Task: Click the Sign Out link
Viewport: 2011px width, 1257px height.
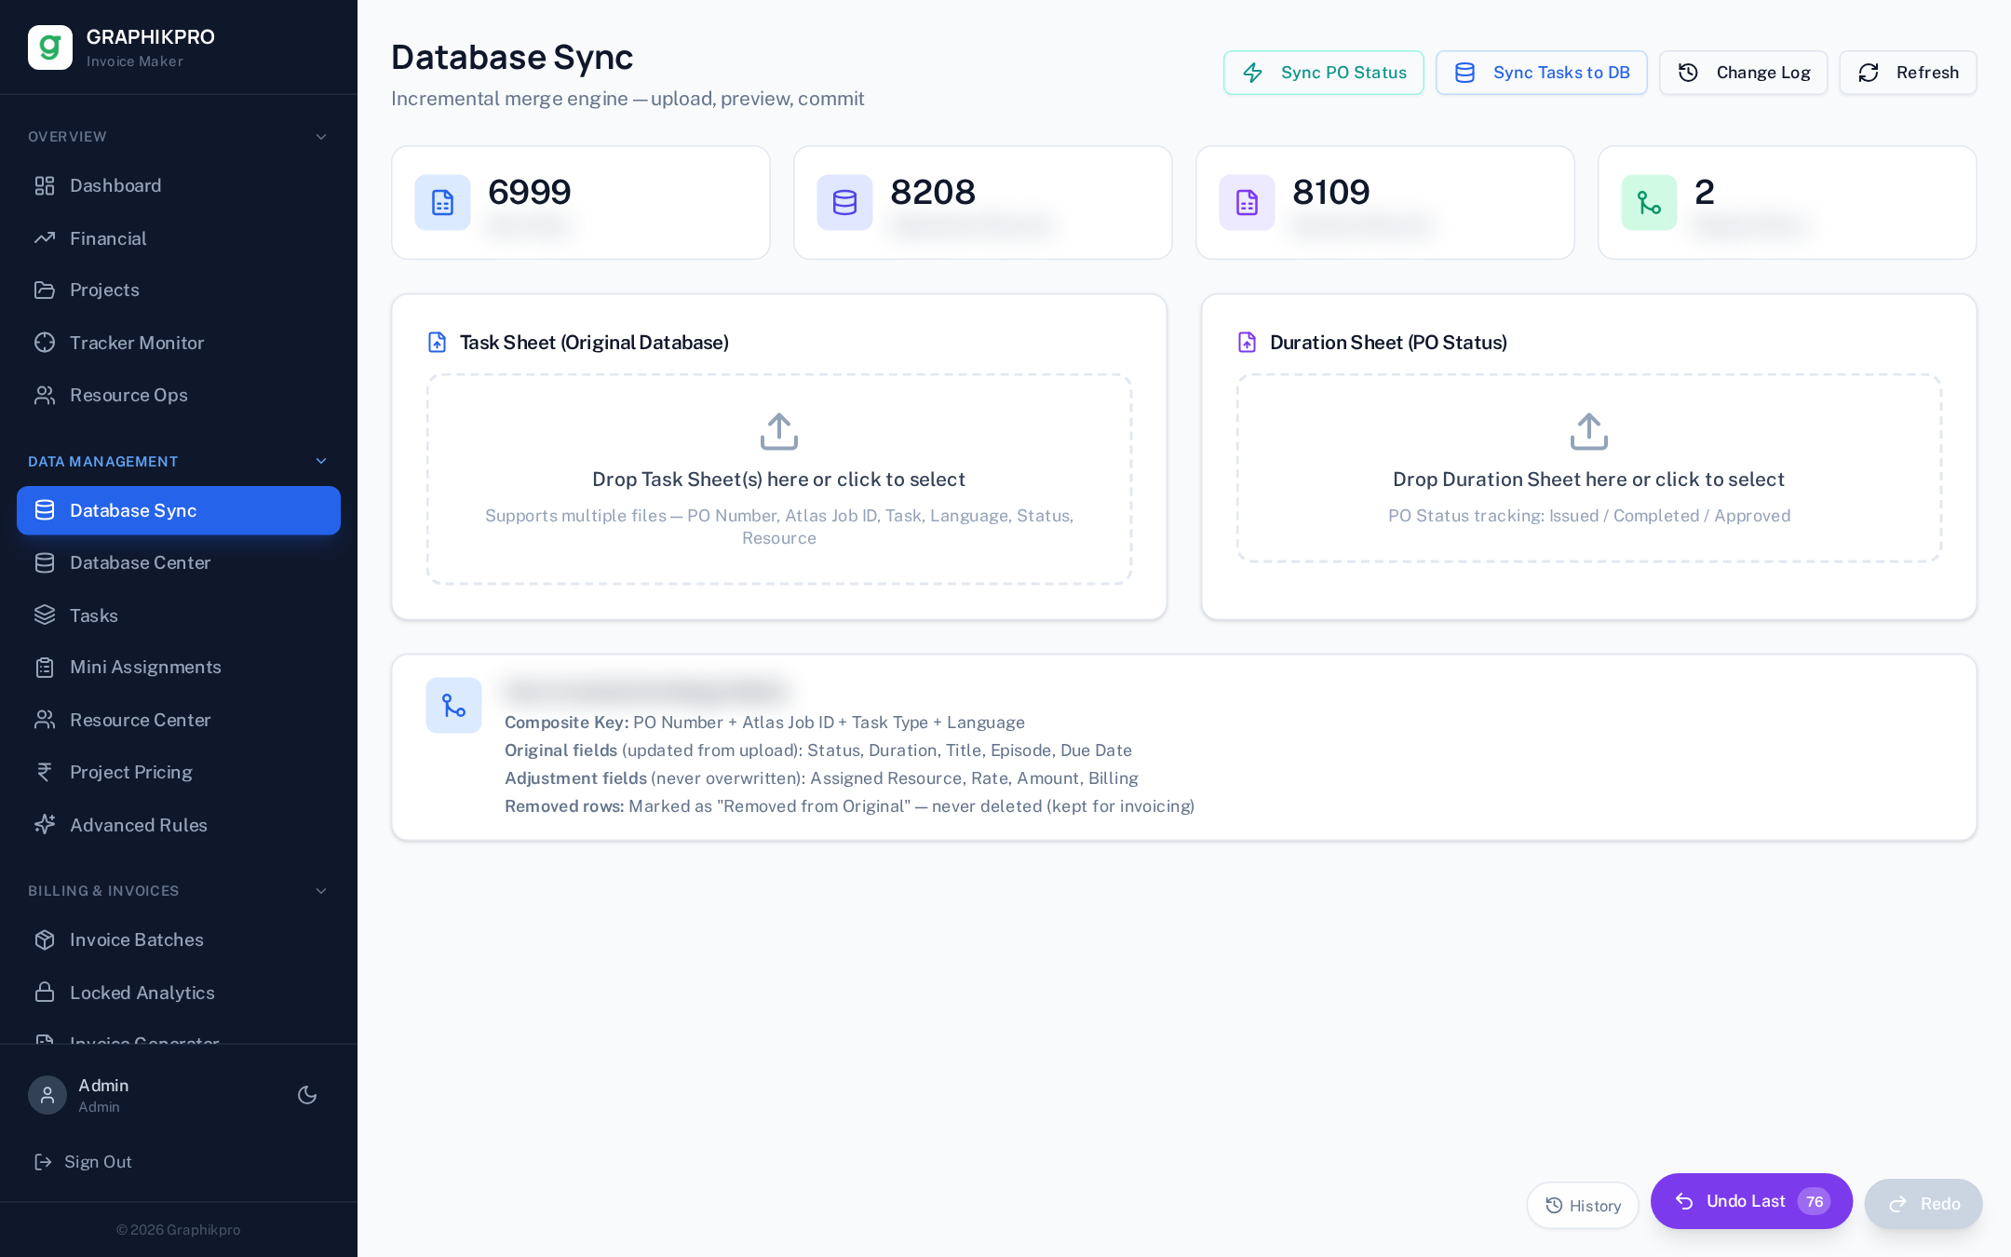Action: (x=83, y=1161)
